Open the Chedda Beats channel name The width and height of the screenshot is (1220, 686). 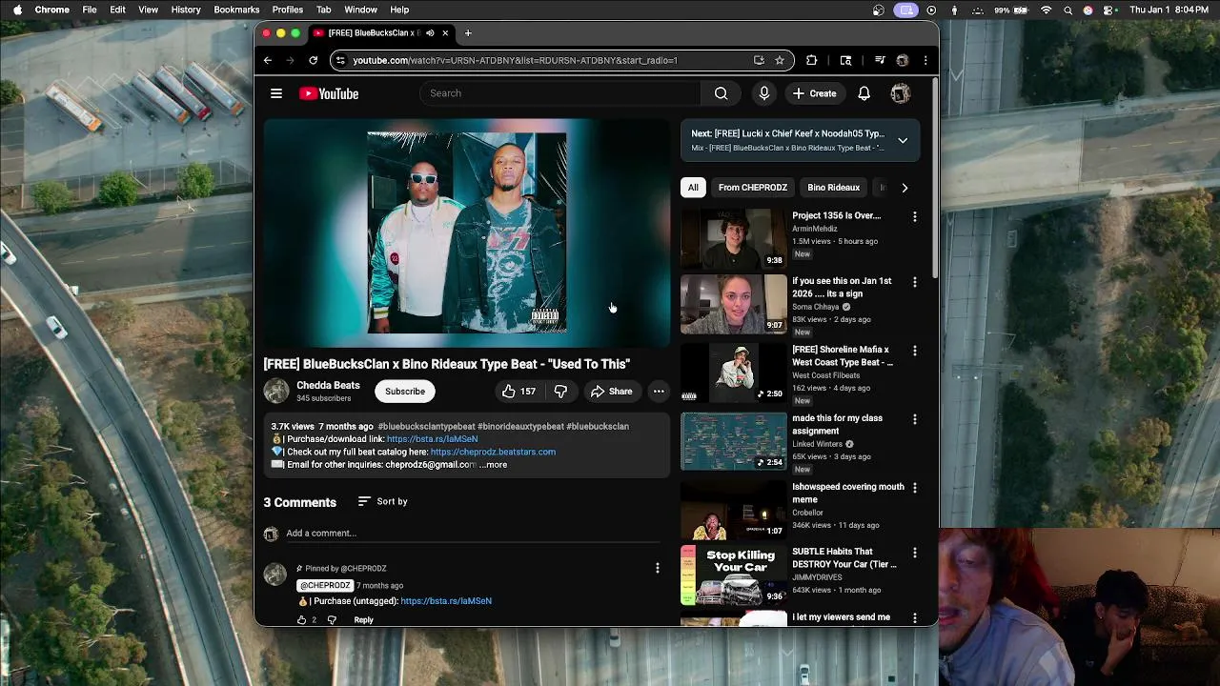[328, 386]
